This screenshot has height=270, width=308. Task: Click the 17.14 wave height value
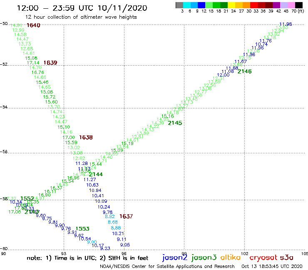pos(33,63)
